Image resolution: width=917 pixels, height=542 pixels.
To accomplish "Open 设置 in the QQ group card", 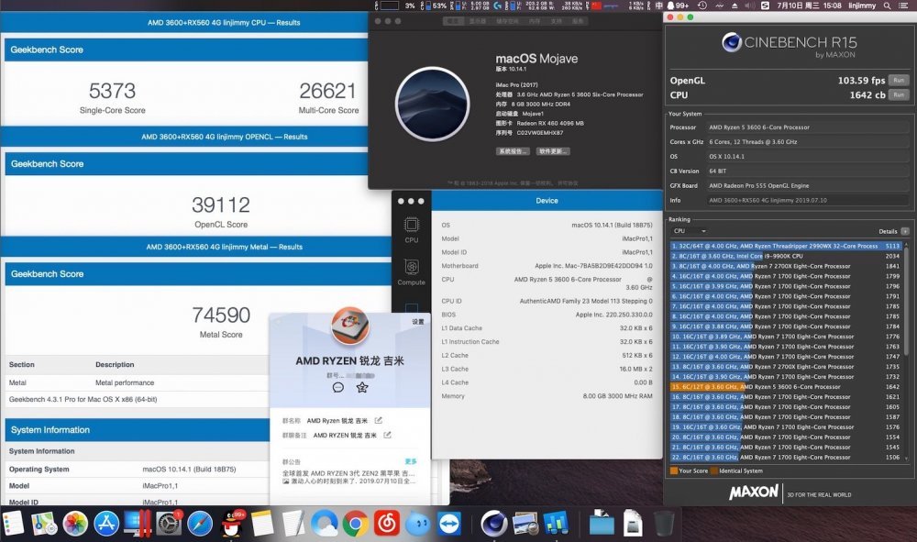I will point(417,322).
